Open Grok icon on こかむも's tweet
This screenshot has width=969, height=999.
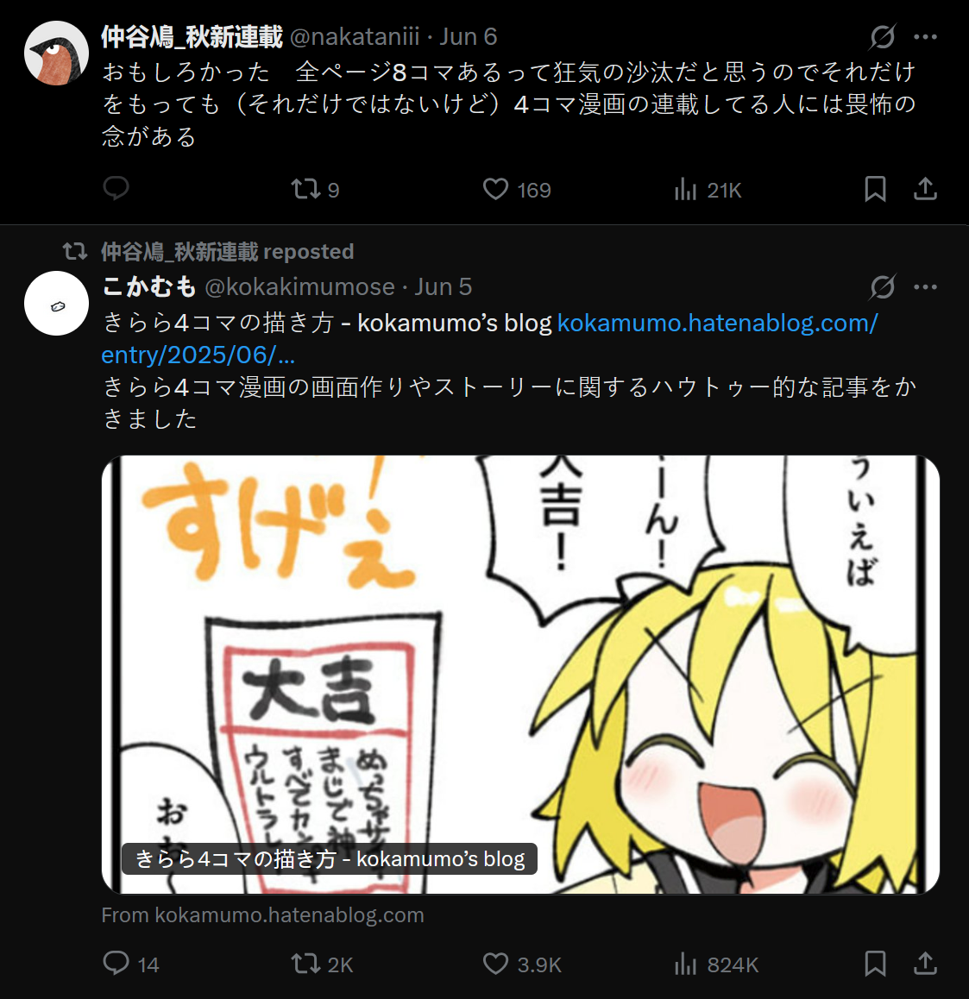click(x=883, y=286)
